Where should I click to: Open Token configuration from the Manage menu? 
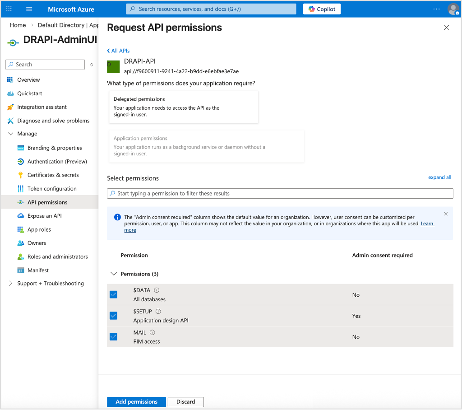click(x=51, y=188)
